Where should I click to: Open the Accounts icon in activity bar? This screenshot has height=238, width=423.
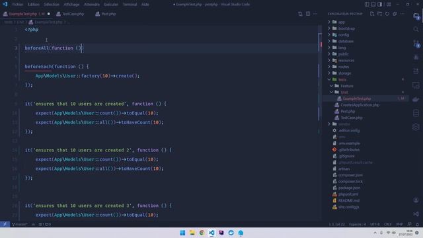(x=416, y=200)
